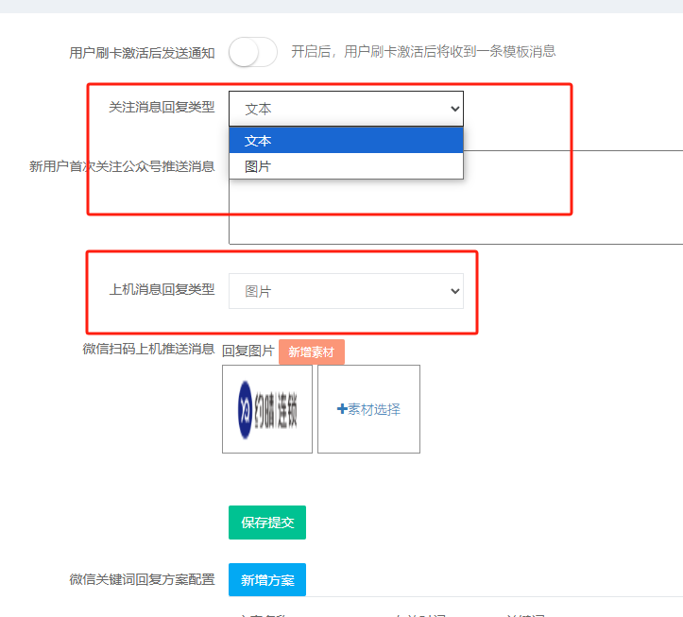683x617 pixels.
Task: Toggle the card-swipe activation notification switch
Action: point(253,52)
